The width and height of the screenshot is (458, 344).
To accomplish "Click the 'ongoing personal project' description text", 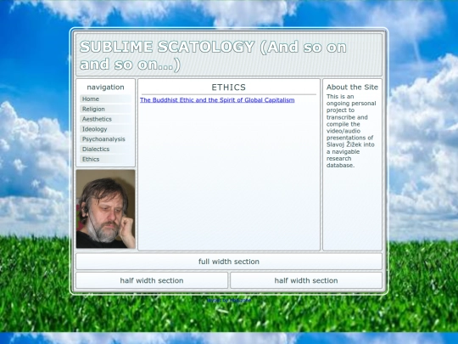I will 351,131.
